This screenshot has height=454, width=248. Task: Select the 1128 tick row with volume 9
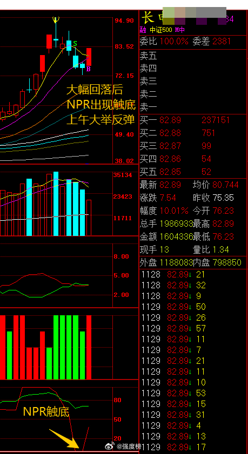[x=193, y=296]
